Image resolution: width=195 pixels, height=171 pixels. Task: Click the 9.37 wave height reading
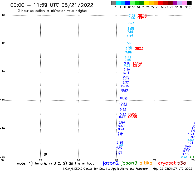click(126, 82)
